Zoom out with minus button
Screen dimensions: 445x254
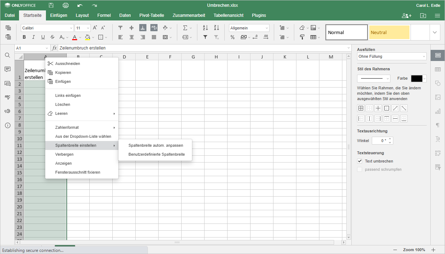coord(395,250)
